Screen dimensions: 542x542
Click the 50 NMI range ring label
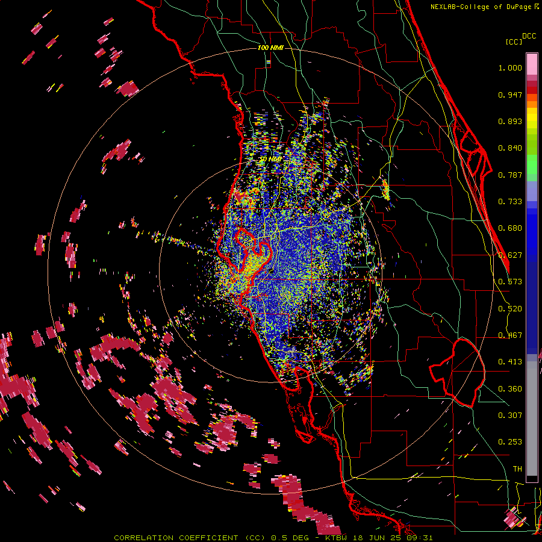pyautogui.click(x=270, y=159)
